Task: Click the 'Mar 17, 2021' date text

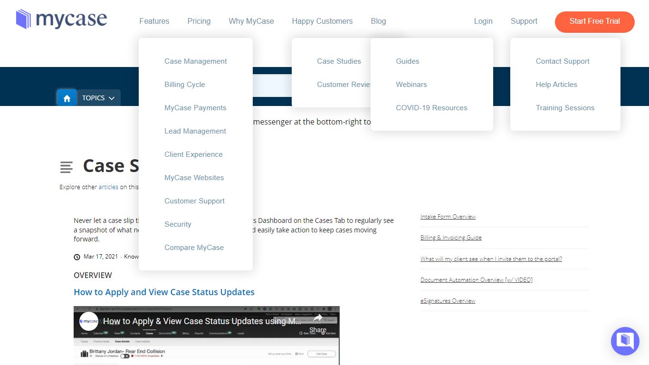Action: 101,257
